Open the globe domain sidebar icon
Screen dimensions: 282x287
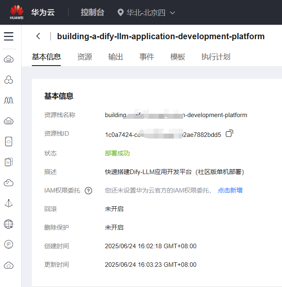(9, 224)
